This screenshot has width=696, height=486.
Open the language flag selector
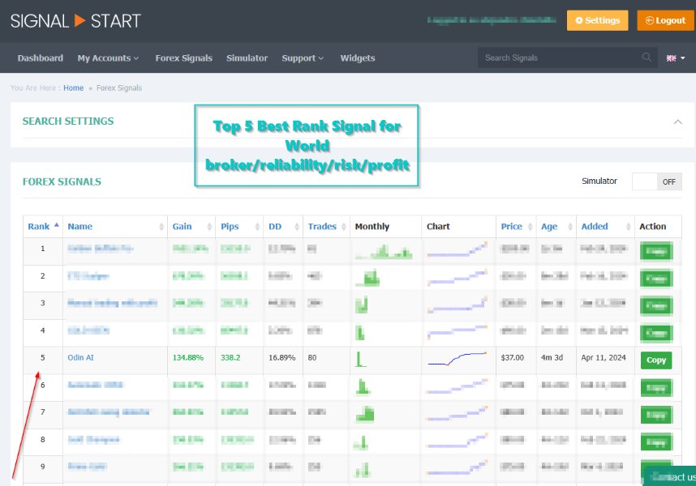676,58
